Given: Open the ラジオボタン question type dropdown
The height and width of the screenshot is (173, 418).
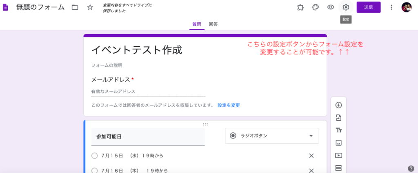Looking at the screenshot, I should tap(272, 136).
